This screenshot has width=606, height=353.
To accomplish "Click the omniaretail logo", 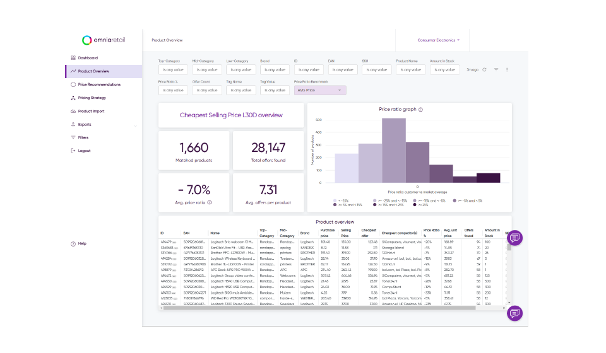I will pos(104,40).
